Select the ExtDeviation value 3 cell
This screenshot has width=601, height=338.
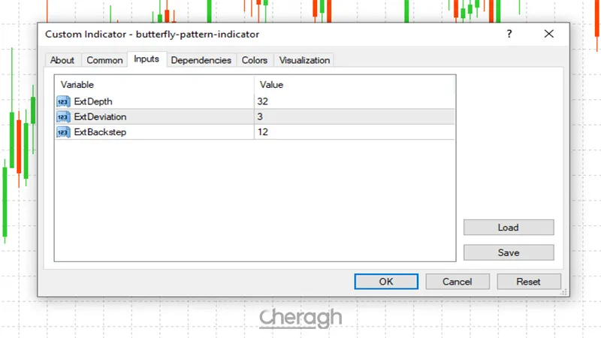tap(353, 117)
